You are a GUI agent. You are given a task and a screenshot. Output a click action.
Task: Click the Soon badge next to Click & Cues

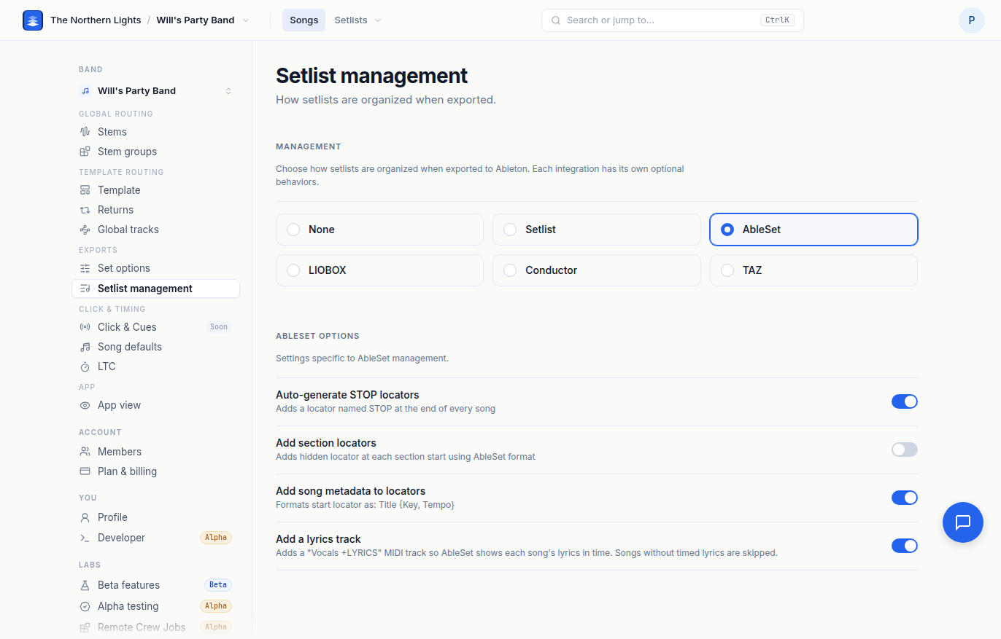(x=219, y=327)
